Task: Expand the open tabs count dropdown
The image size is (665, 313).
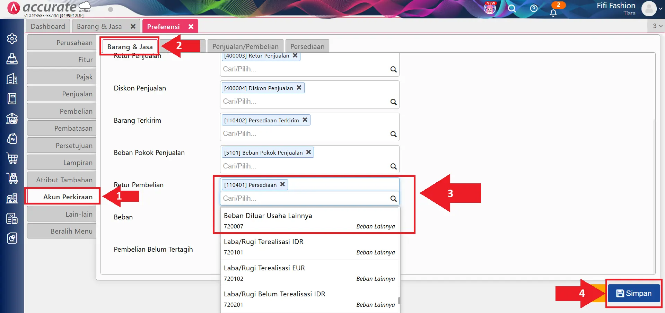Action: tap(657, 26)
